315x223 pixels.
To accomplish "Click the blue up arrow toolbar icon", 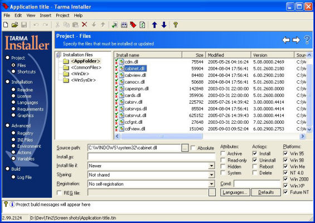I will tap(154, 25).
